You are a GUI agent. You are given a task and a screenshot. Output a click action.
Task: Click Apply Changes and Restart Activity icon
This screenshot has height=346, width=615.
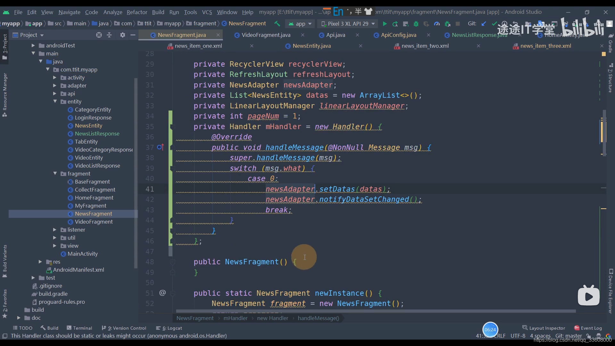coord(395,24)
